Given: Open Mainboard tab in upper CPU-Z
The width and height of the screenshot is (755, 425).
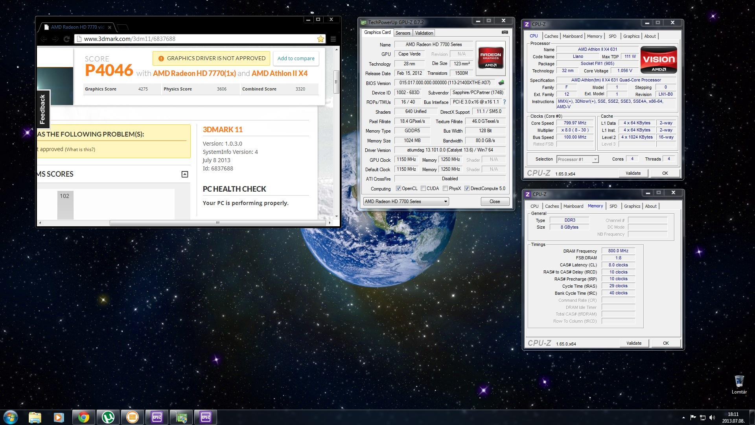Looking at the screenshot, I should click(572, 36).
